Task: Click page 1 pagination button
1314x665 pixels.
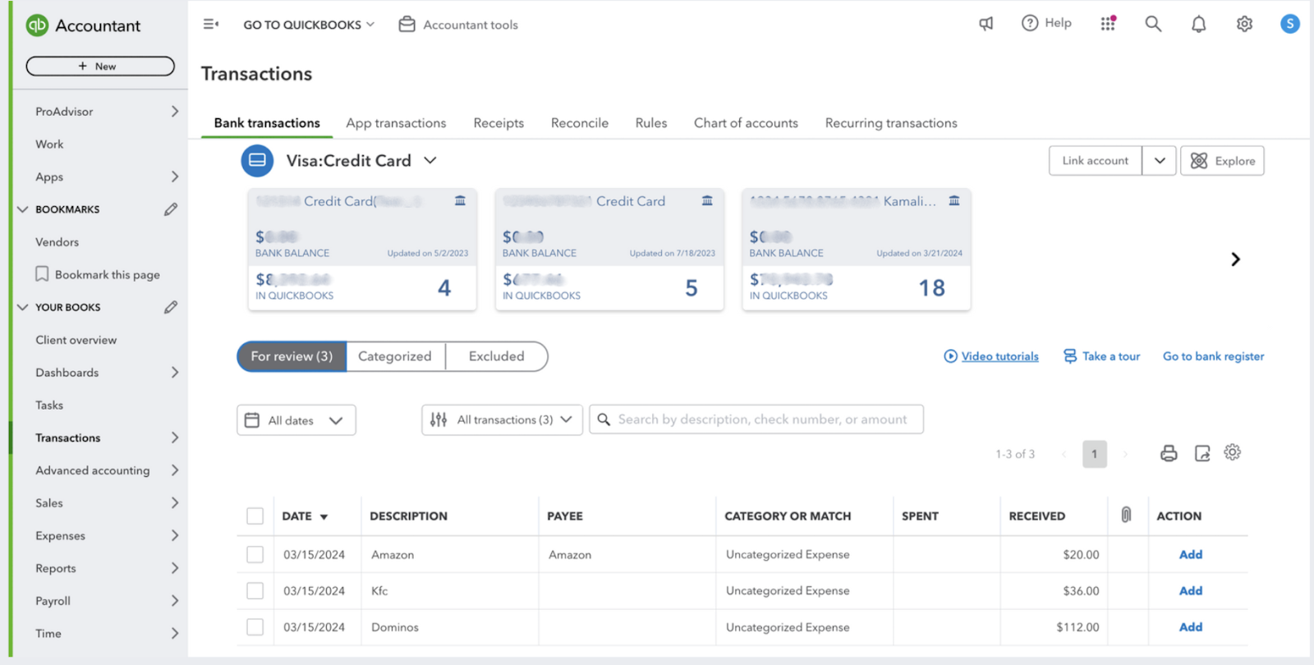Action: 1094,454
